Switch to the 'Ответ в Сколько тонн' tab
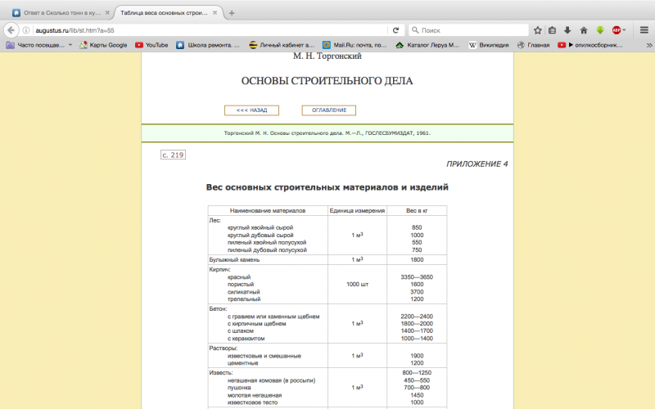Image resolution: width=655 pixels, height=409 pixels. point(57,13)
